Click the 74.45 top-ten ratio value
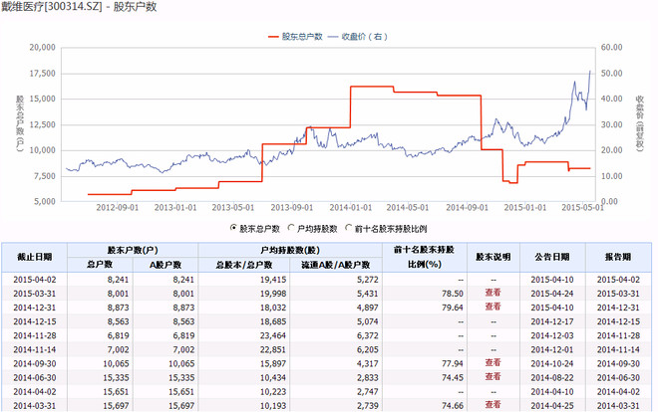The height and width of the screenshot is (412, 658). [453, 378]
